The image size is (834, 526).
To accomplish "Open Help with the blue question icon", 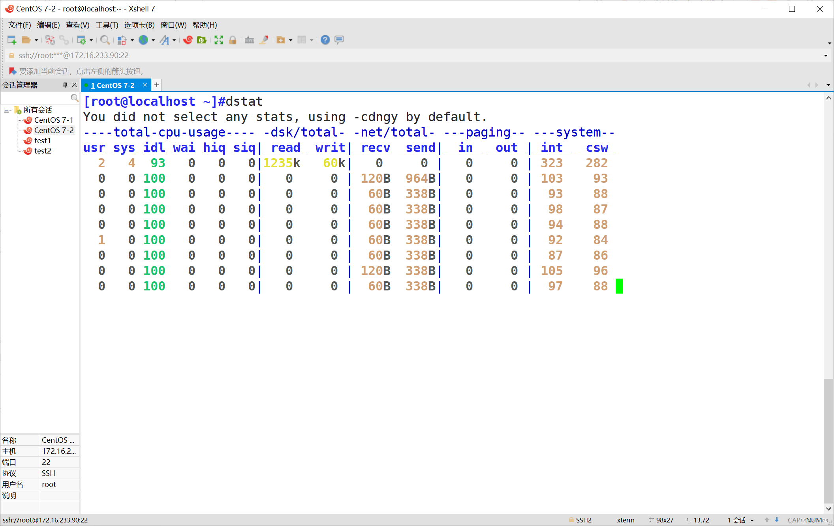I will pyautogui.click(x=325, y=40).
